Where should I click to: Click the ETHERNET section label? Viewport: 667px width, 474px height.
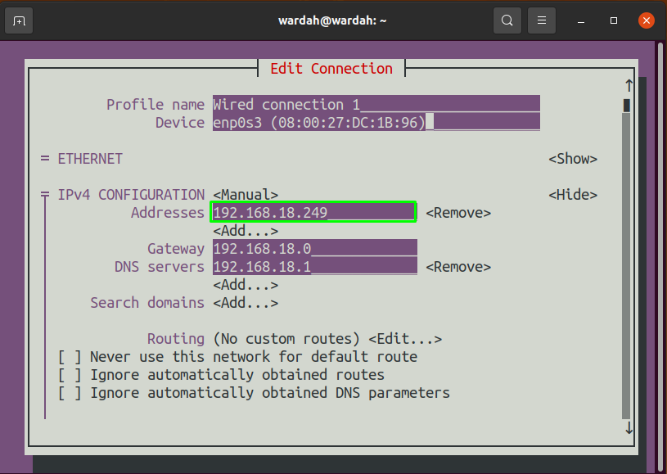coord(90,159)
